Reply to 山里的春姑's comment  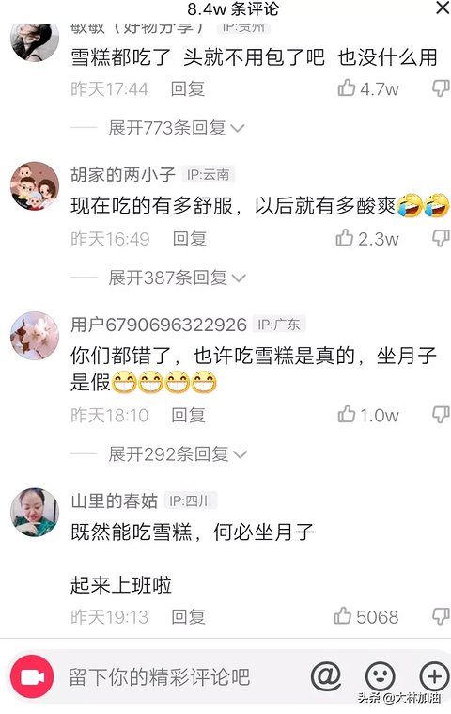tap(188, 617)
